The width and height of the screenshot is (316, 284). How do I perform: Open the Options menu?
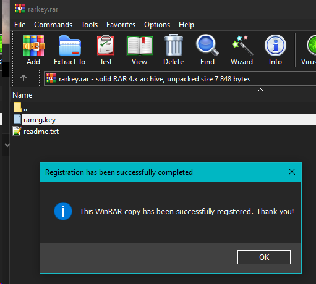click(x=157, y=25)
